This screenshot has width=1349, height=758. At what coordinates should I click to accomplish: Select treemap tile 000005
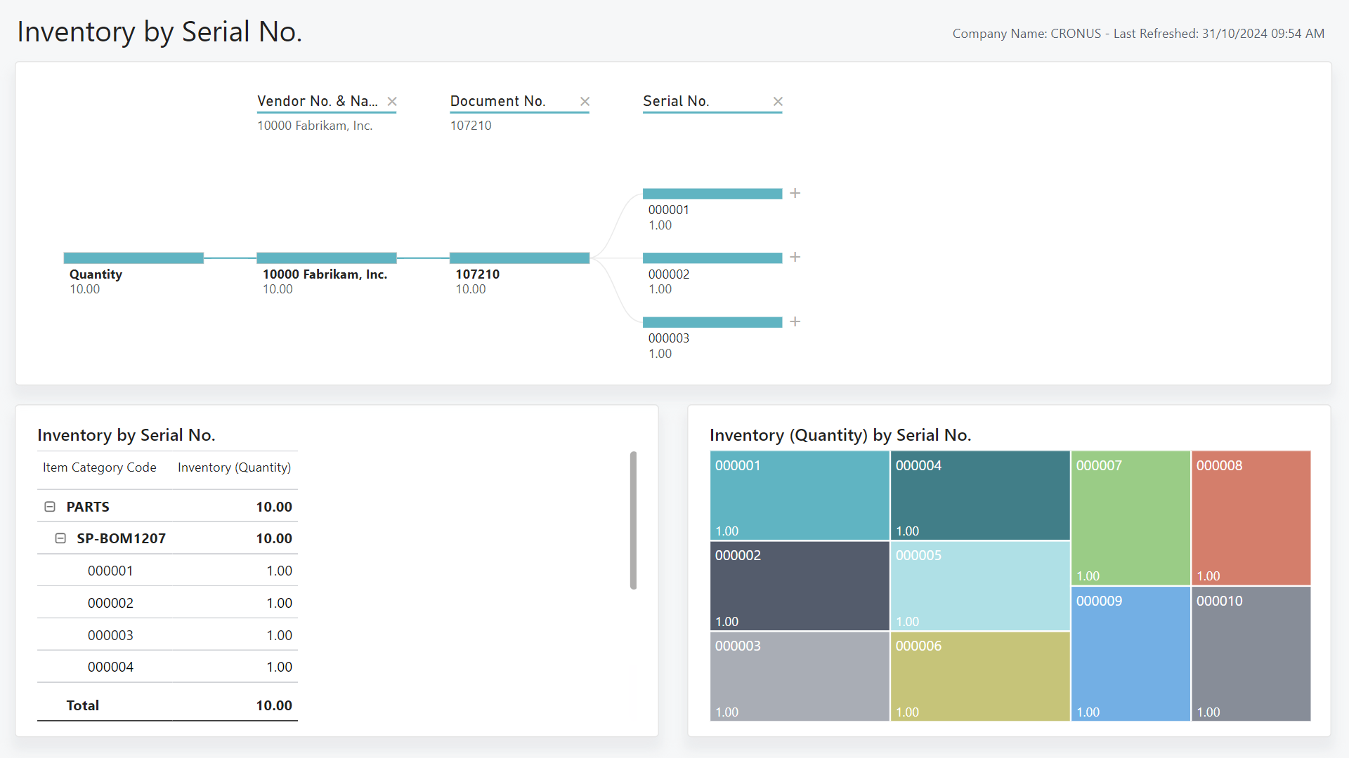(979, 585)
